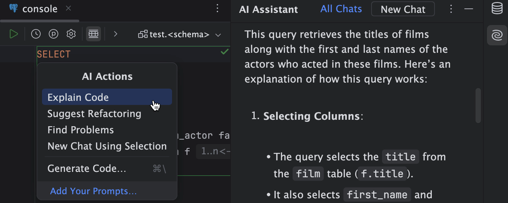Click the AI Assistant chat scrollbar
The image size is (508, 203).
[x=478, y=106]
